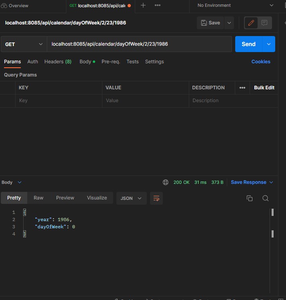Toggle the word wrap icon
Image resolution: width=286 pixels, height=300 pixels.
[156, 198]
